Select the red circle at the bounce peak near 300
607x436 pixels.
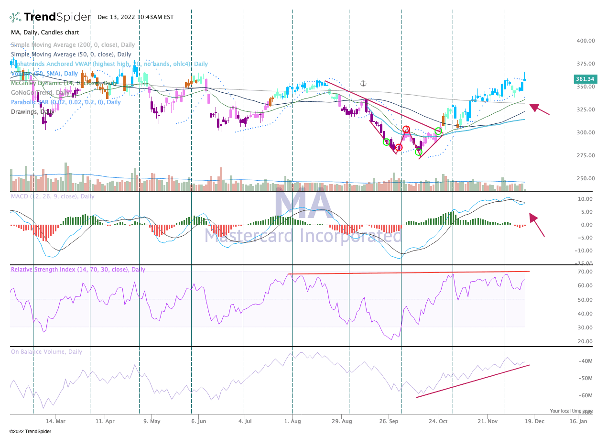tap(406, 129)
